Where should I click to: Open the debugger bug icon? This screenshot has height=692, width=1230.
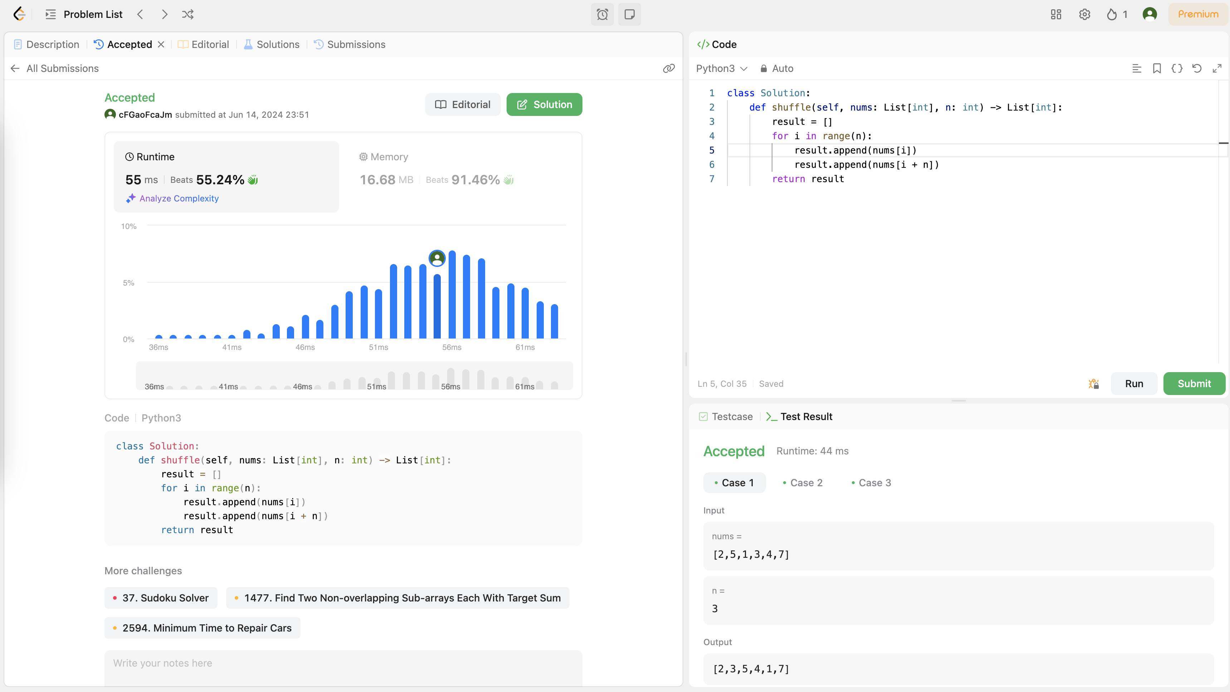pyautogui.click(x=1093, y=384)
